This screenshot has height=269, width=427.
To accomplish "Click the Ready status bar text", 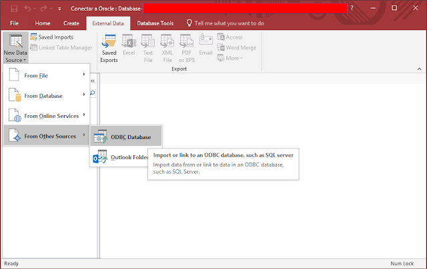I will tap(11, 264).
